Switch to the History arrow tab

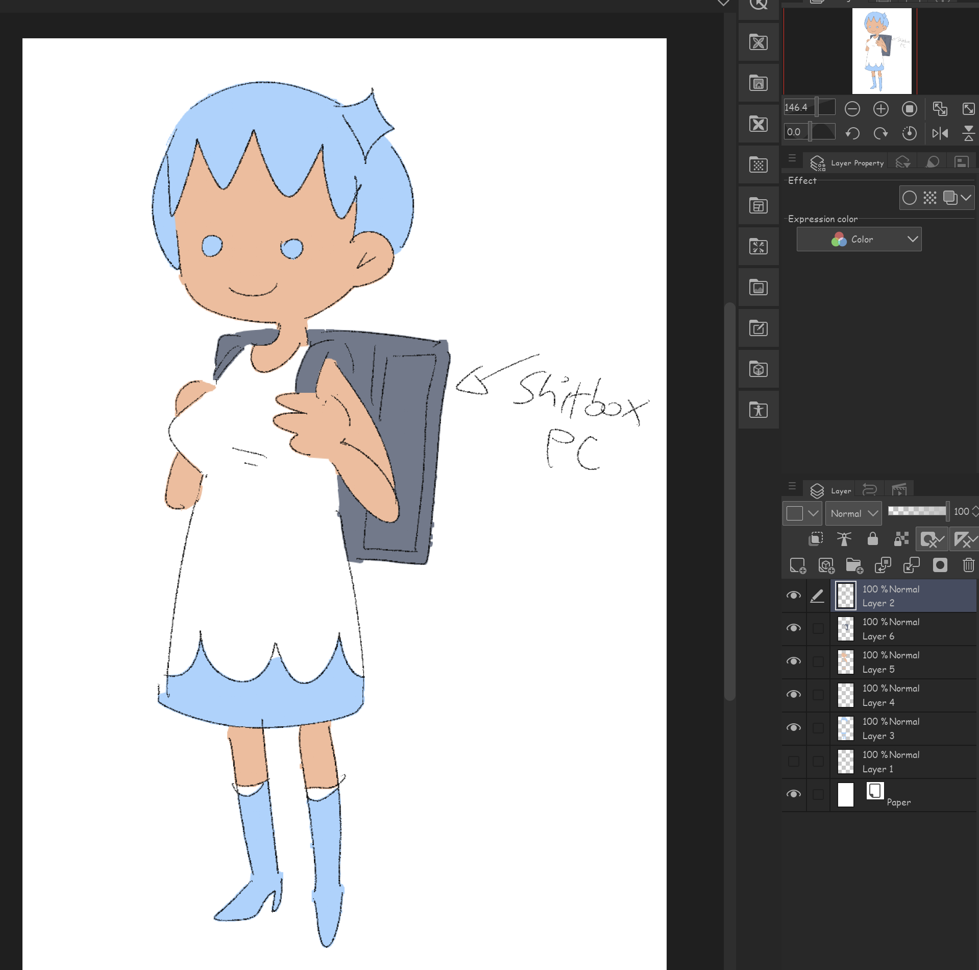coord(869,490)
